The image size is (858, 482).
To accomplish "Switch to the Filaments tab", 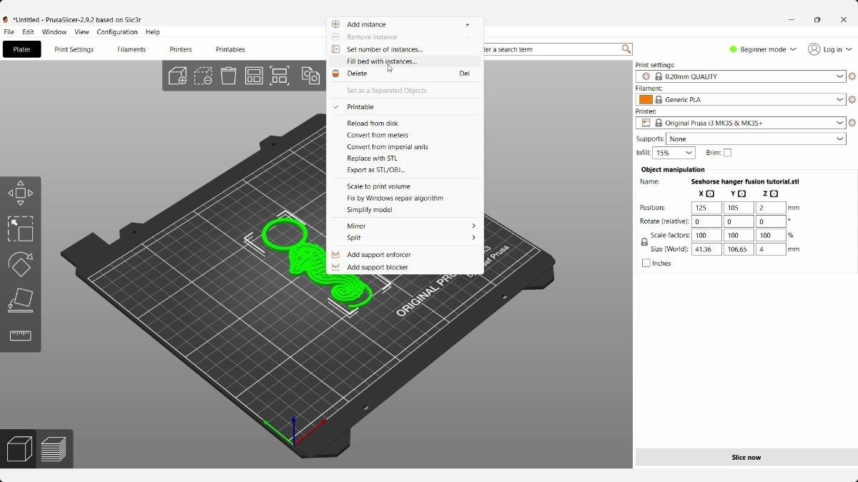I will 132,49.
